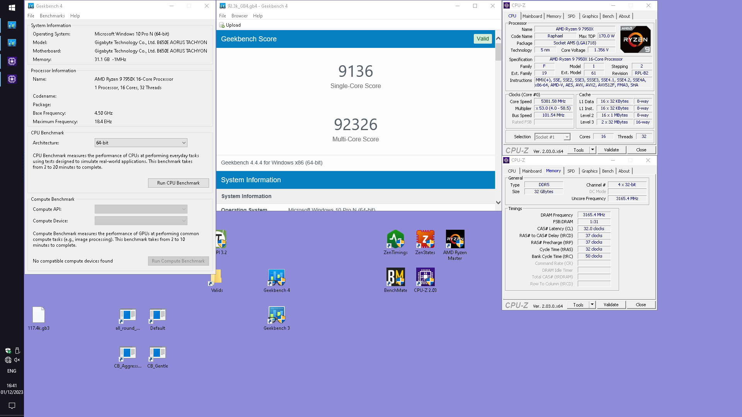Switch to CPU tab in lower CPU-Z
The image size is (742, 417).
tap(512, 171)
